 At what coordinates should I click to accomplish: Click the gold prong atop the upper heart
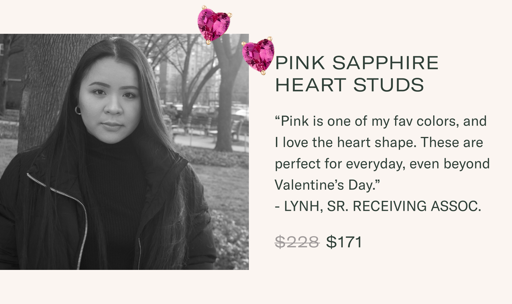click(204, 7)
